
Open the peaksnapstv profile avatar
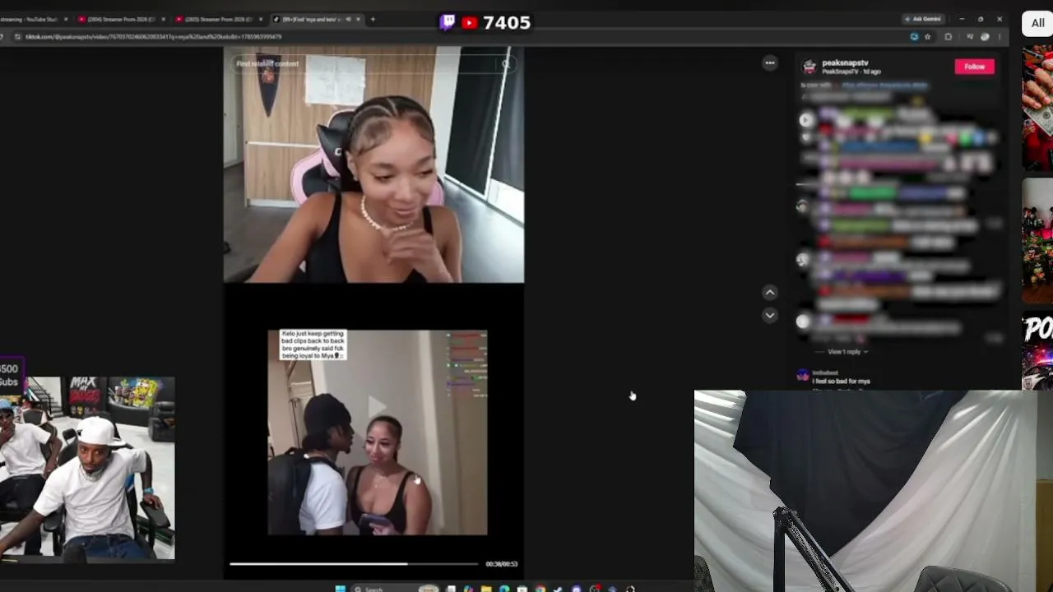809,67
